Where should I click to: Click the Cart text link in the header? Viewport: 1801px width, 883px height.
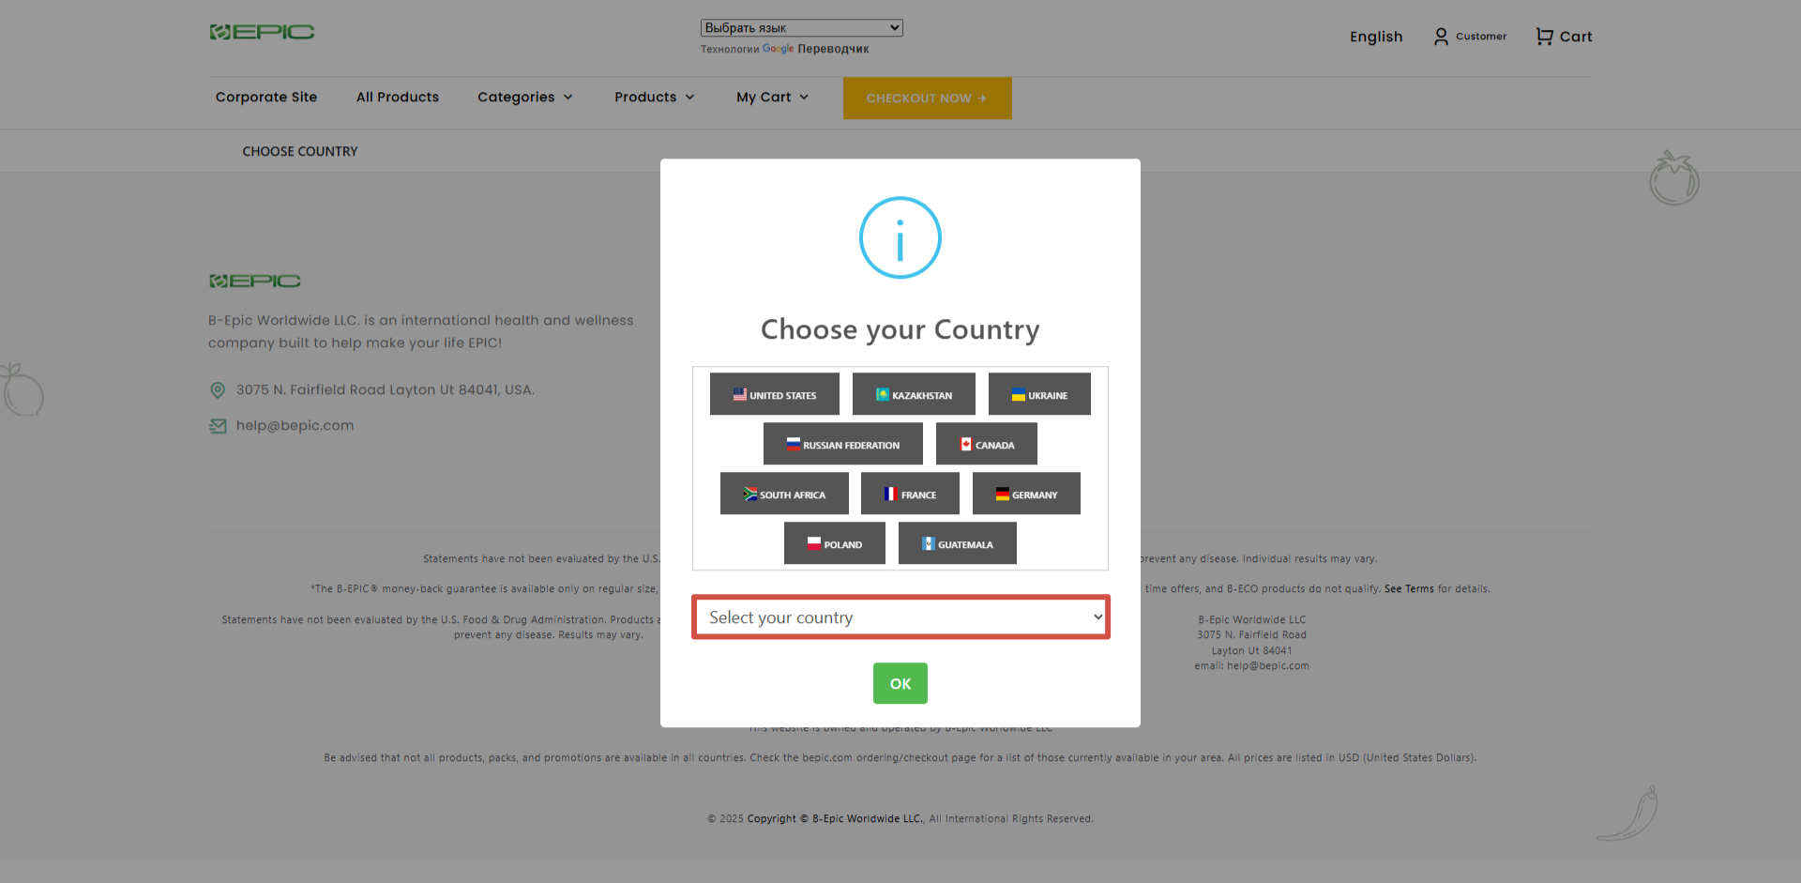pos(1576,37)
